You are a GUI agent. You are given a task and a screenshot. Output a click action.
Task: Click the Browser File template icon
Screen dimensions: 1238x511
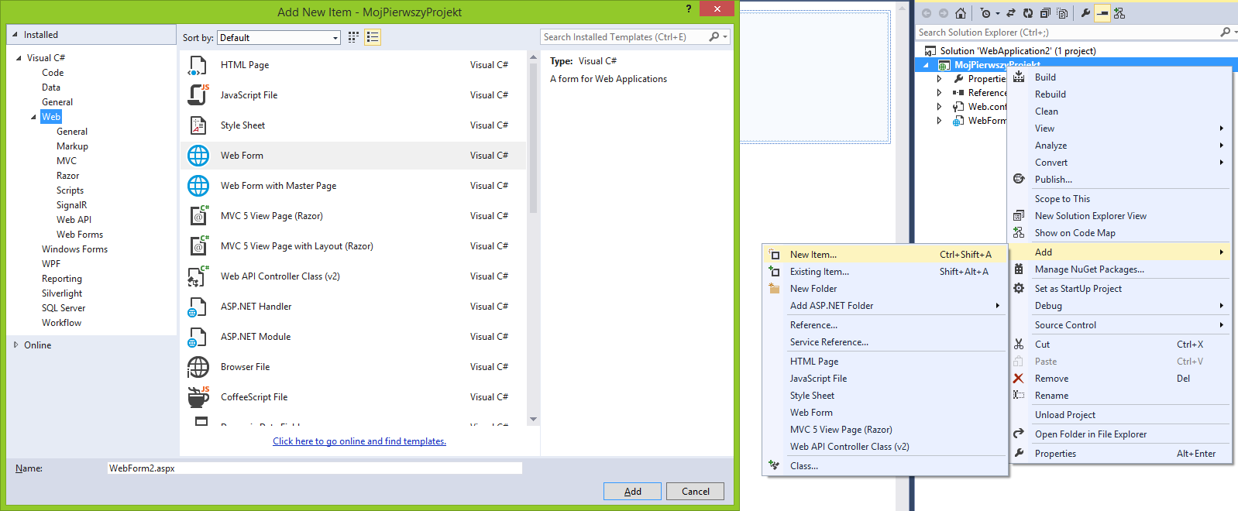[198, 367]
